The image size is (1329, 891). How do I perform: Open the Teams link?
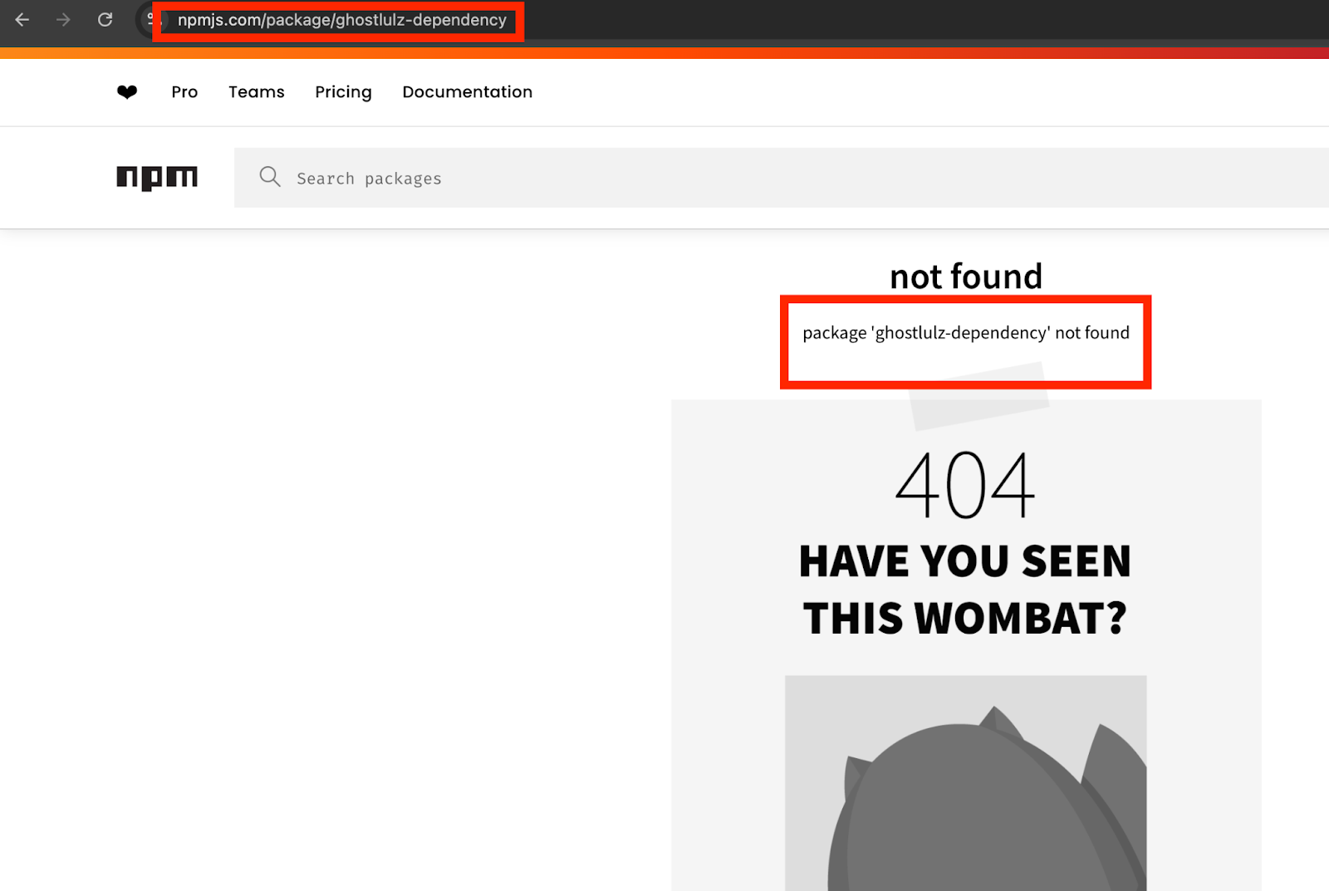(x=257, y=92)
